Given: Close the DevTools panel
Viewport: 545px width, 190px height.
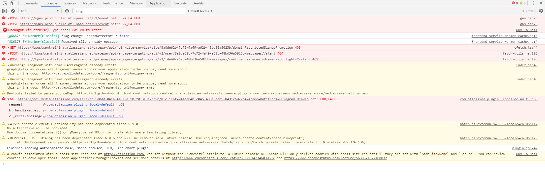Looking at the screenshot, I should point(541,3).
